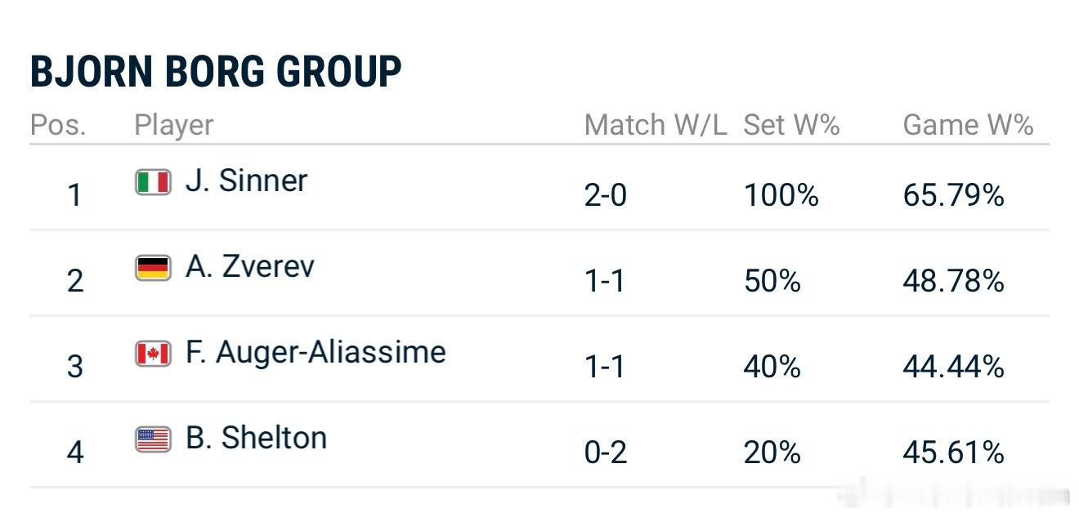The image size is (1079, 517).
Task: Select F. Auger-Aliassime's name
Action: pos(316,352)
